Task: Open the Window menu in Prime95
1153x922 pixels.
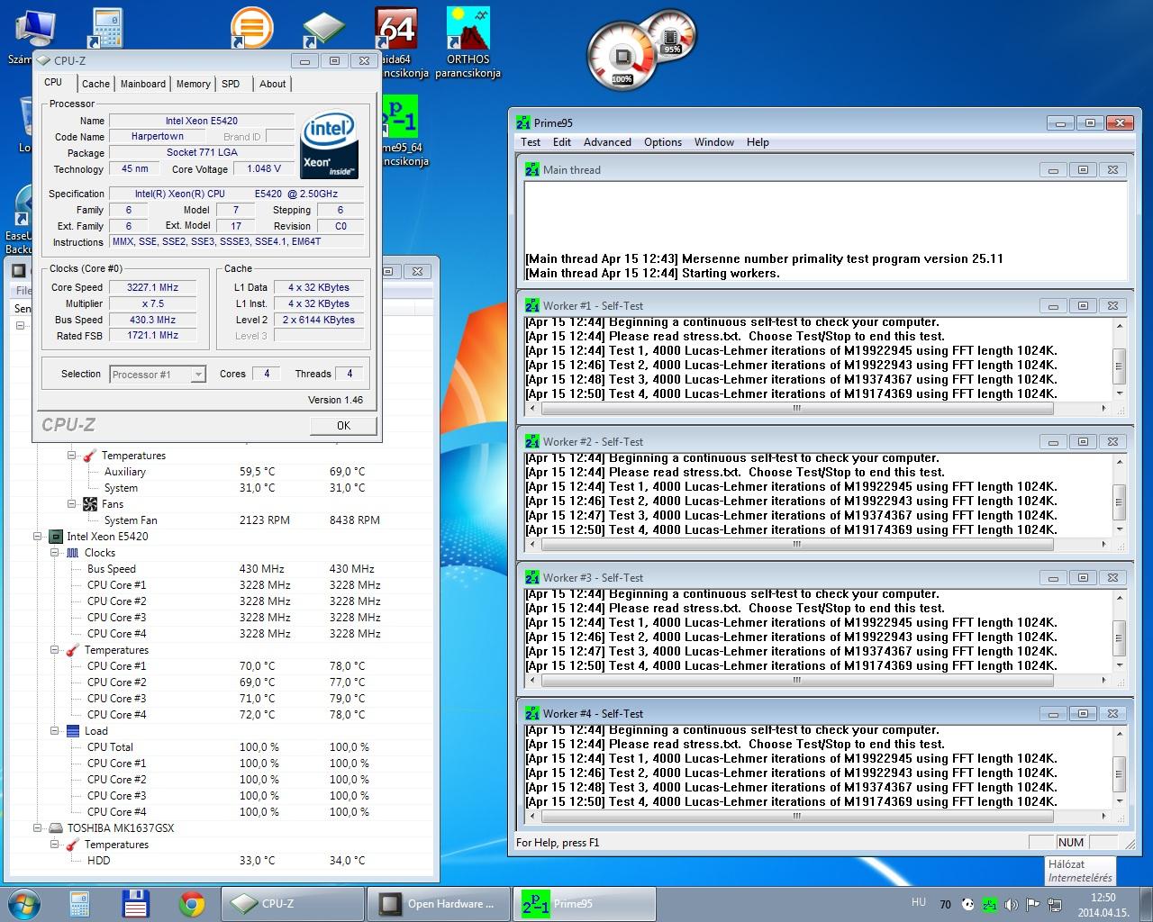Action: (x=714, y=142)
